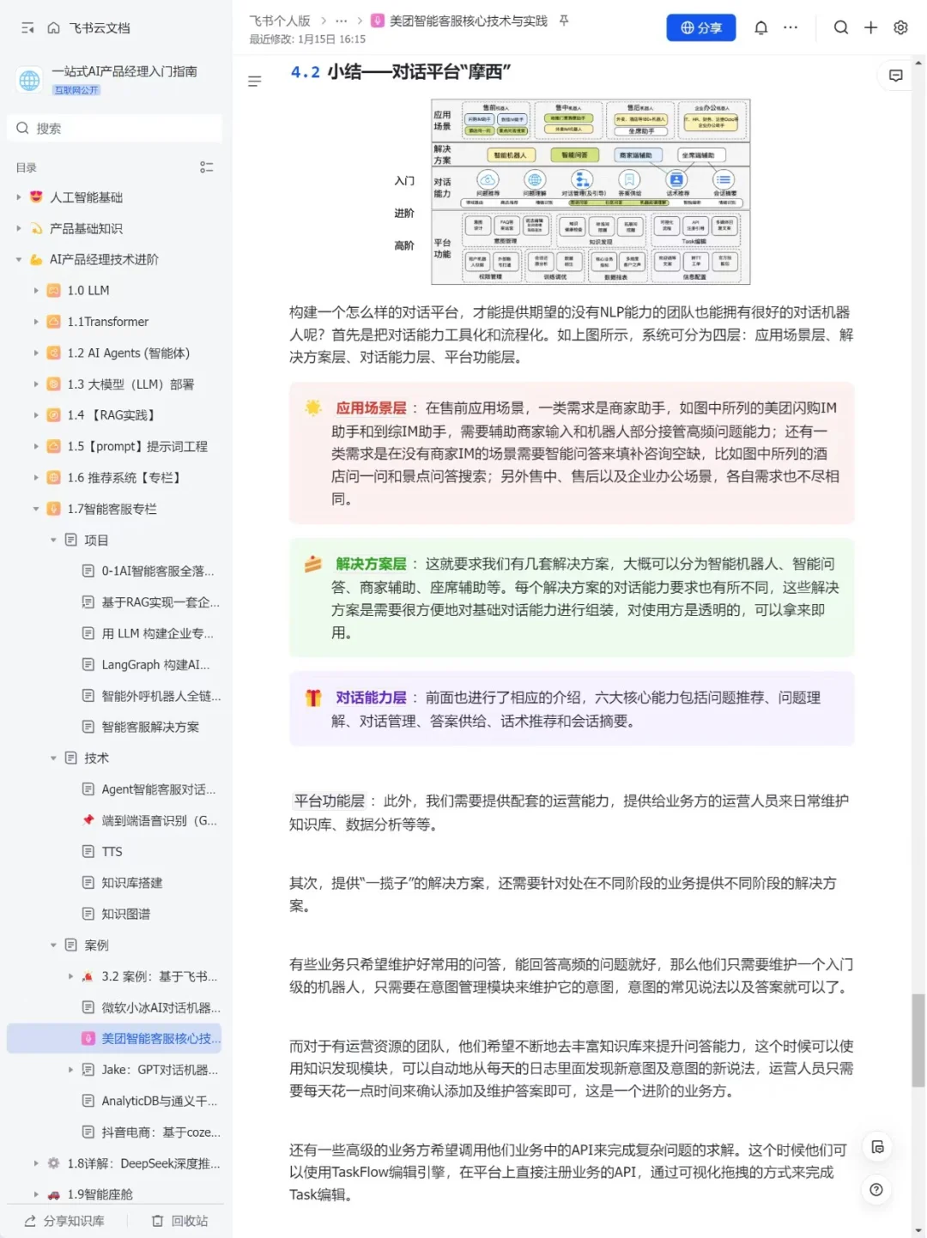The width and height of the screenshot is (927, 1238).
Task: Expand the 1.0 LLM node
Action: (36, 291)
